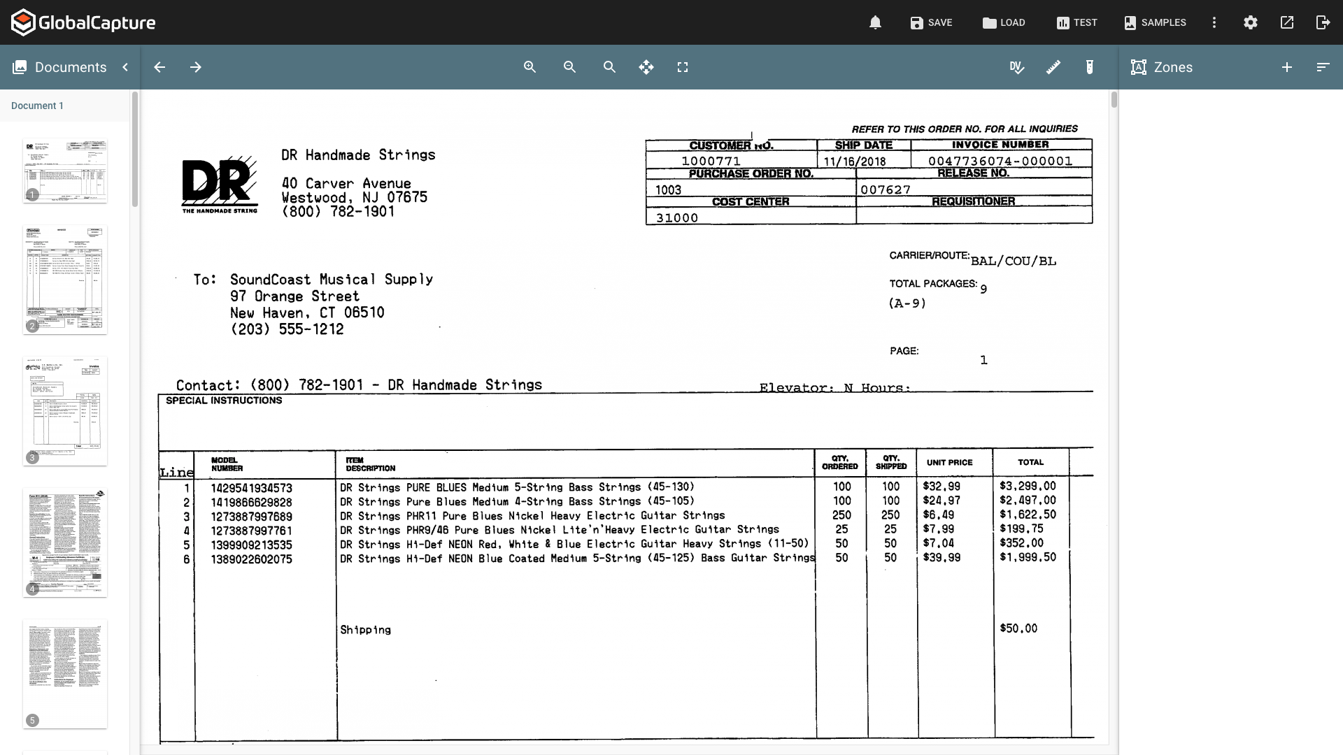Go back to the previous page
1343x755 pixels.
tap(159, 67)
